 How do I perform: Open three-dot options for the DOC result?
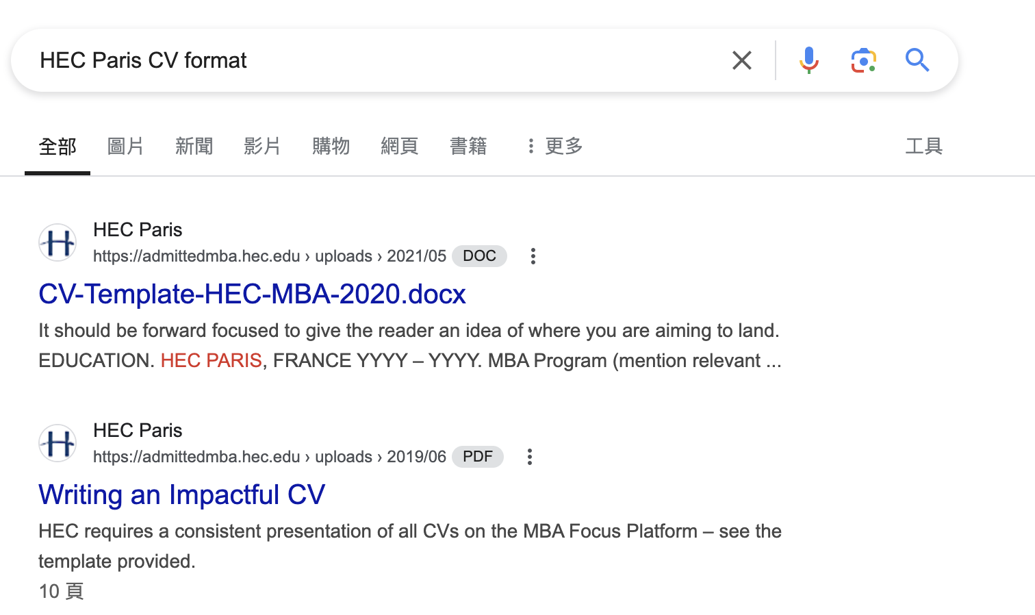(x=533, y=256)
